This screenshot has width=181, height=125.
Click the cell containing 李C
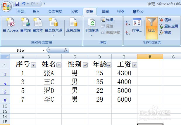point(49,99)
